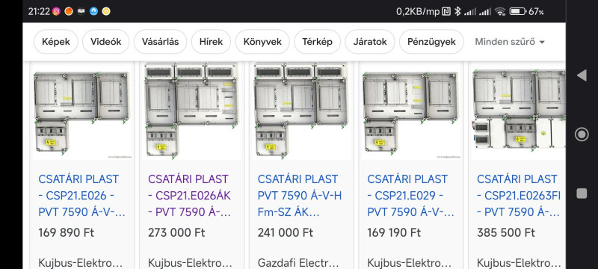Switch to the Képek filter
Viewport: 598px width, 269px height.
[x=56, y=42]
